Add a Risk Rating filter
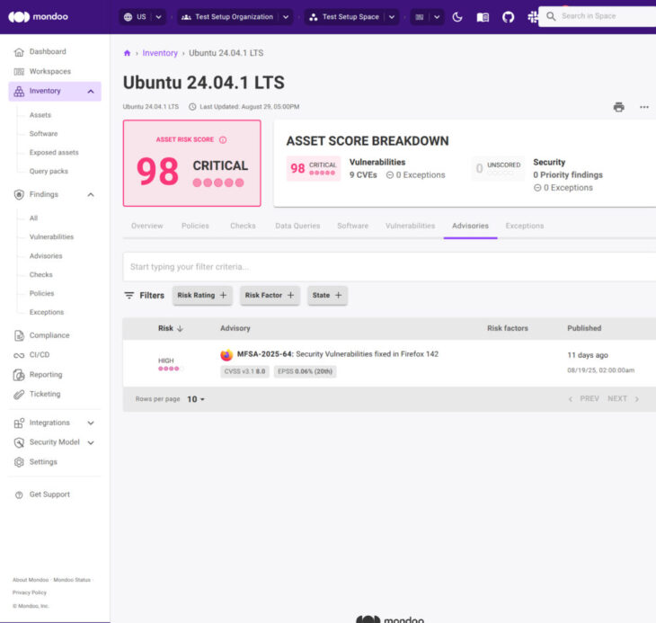Viewport: 656px width, 623px height. pyautogui.click(x=202, y=296)
